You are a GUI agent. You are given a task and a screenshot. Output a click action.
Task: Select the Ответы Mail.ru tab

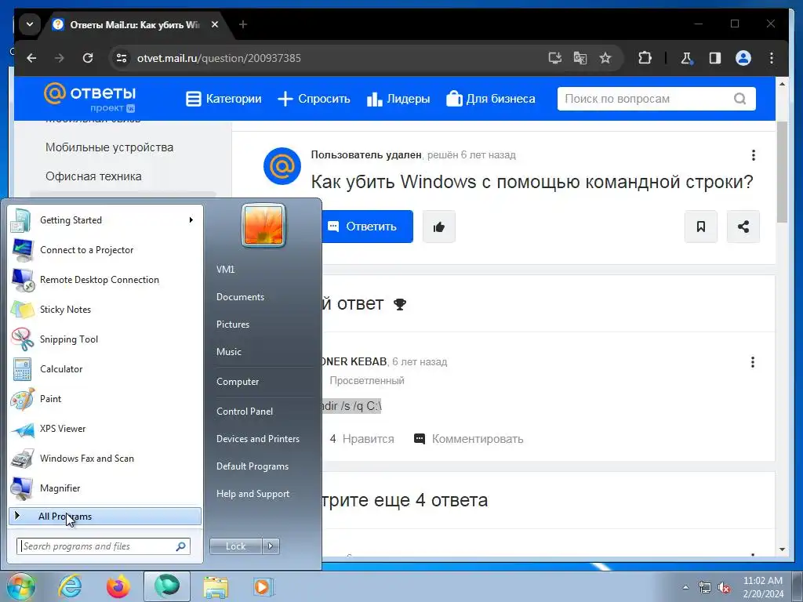pyautogui.click(x=136, y=24)
